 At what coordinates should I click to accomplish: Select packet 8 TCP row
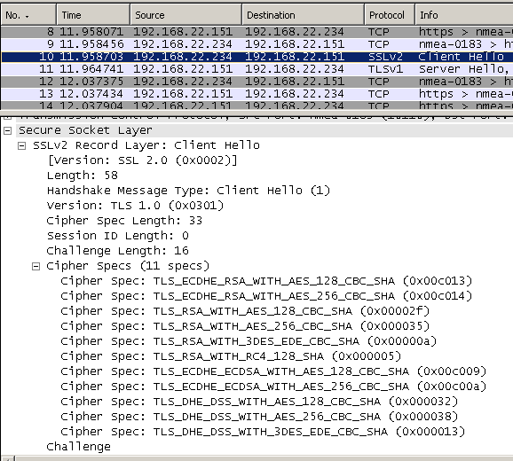pyautogui.click(x=256, y=32)
